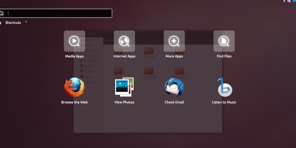Open the Media Apps lens icon
The width and height of the screenshot is (296, 148).
coord(74,41)
